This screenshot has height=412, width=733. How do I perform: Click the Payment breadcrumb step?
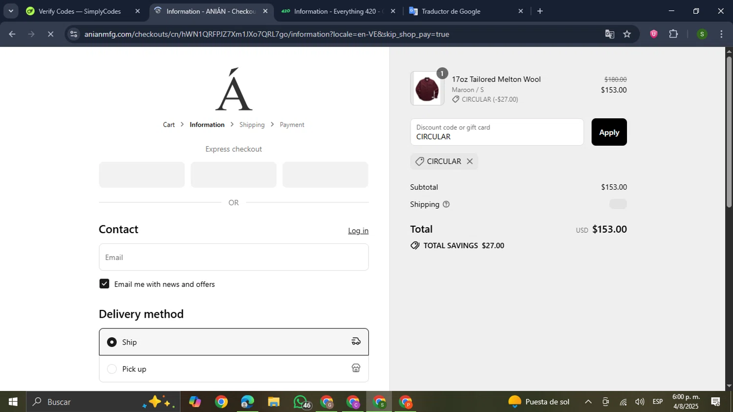click(x=292, y=125)
